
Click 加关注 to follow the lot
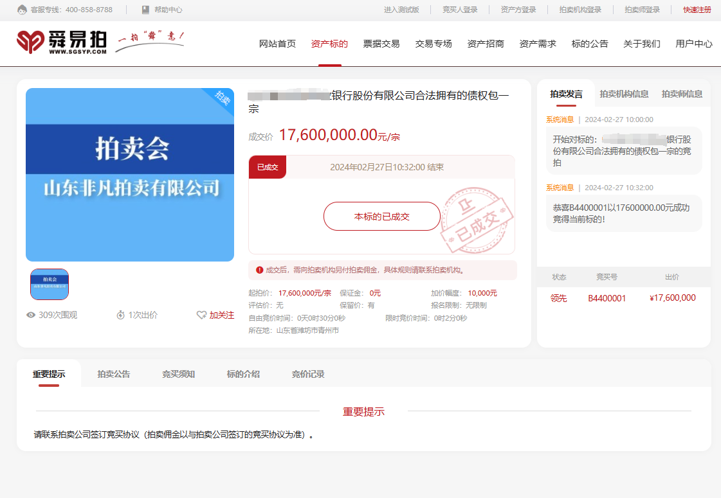(x=222, y=315)
